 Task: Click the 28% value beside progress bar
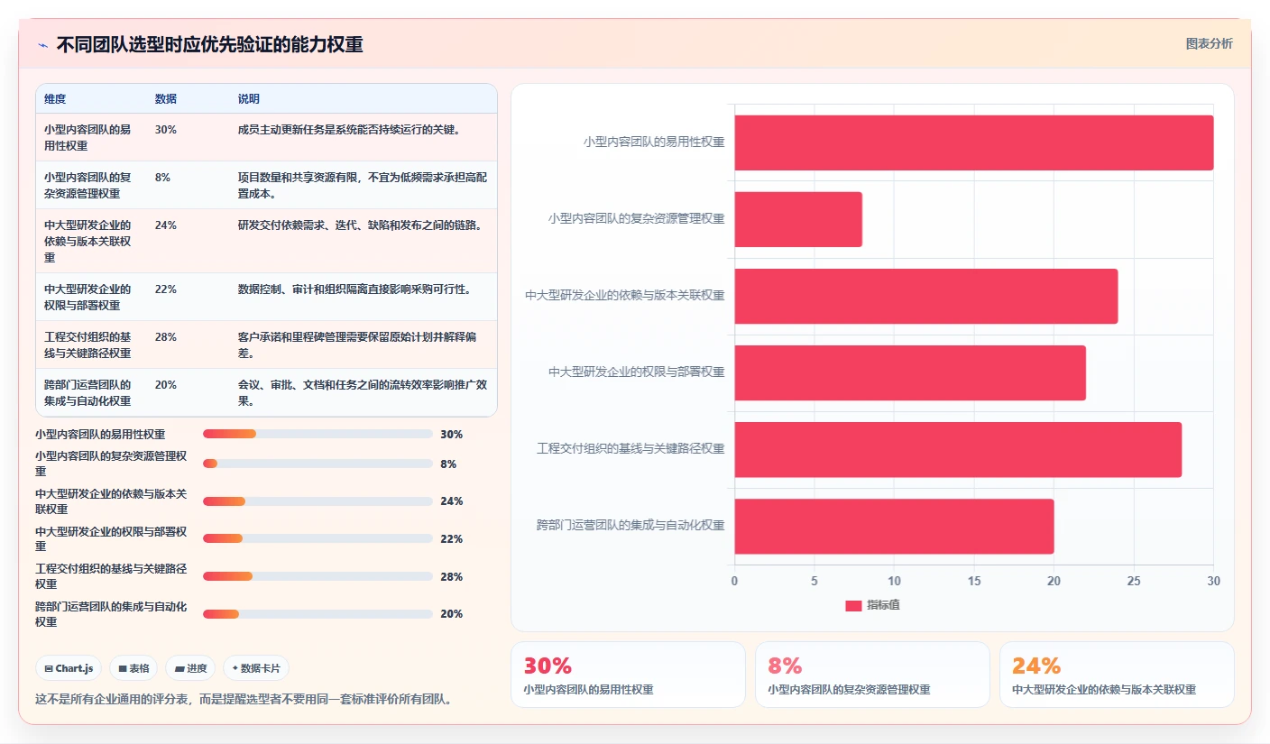[x=451, y=577]
